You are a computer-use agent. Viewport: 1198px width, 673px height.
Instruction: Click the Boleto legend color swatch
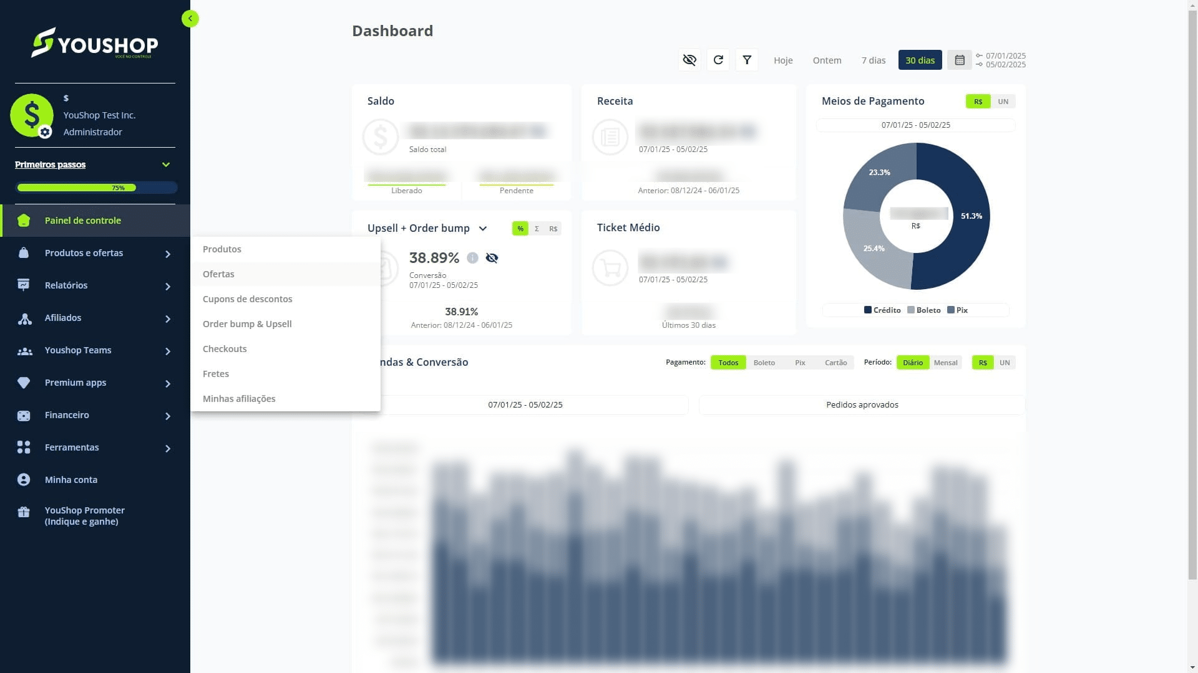tap(911, 310)
